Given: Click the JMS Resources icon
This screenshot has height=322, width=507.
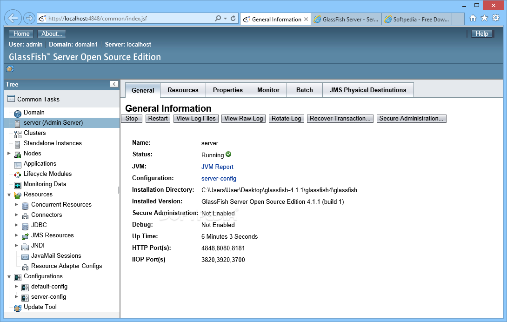Looking at the screenshot, I should 25,236.
